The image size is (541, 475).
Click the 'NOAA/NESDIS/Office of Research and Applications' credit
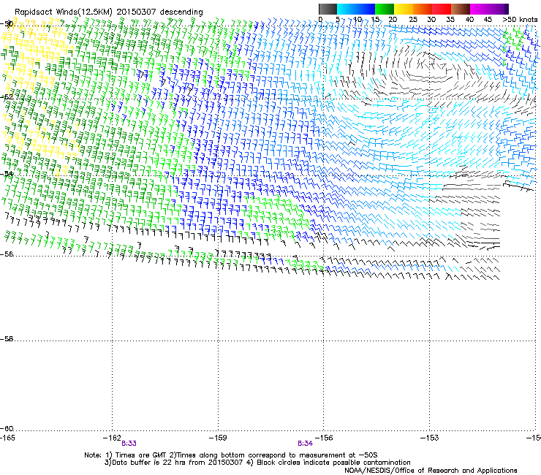click(431, 471)
